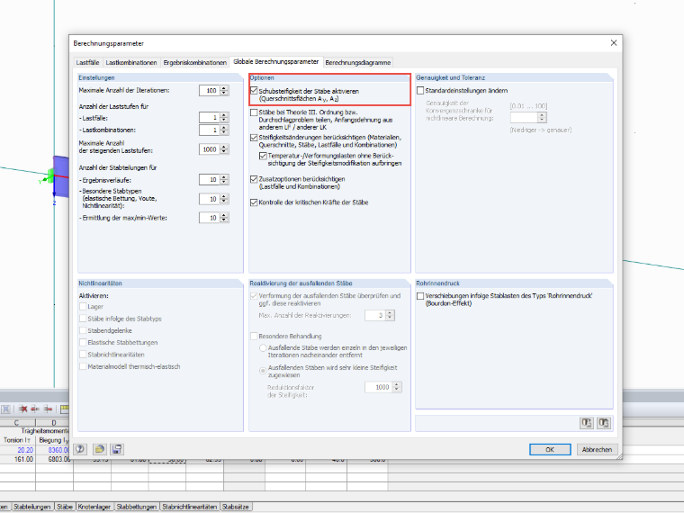This screenshot has height=513, width=684.
Task: Uncheck Steifigkeitsänderungen berücksichtigen option
Action: [x=254, y=138]
